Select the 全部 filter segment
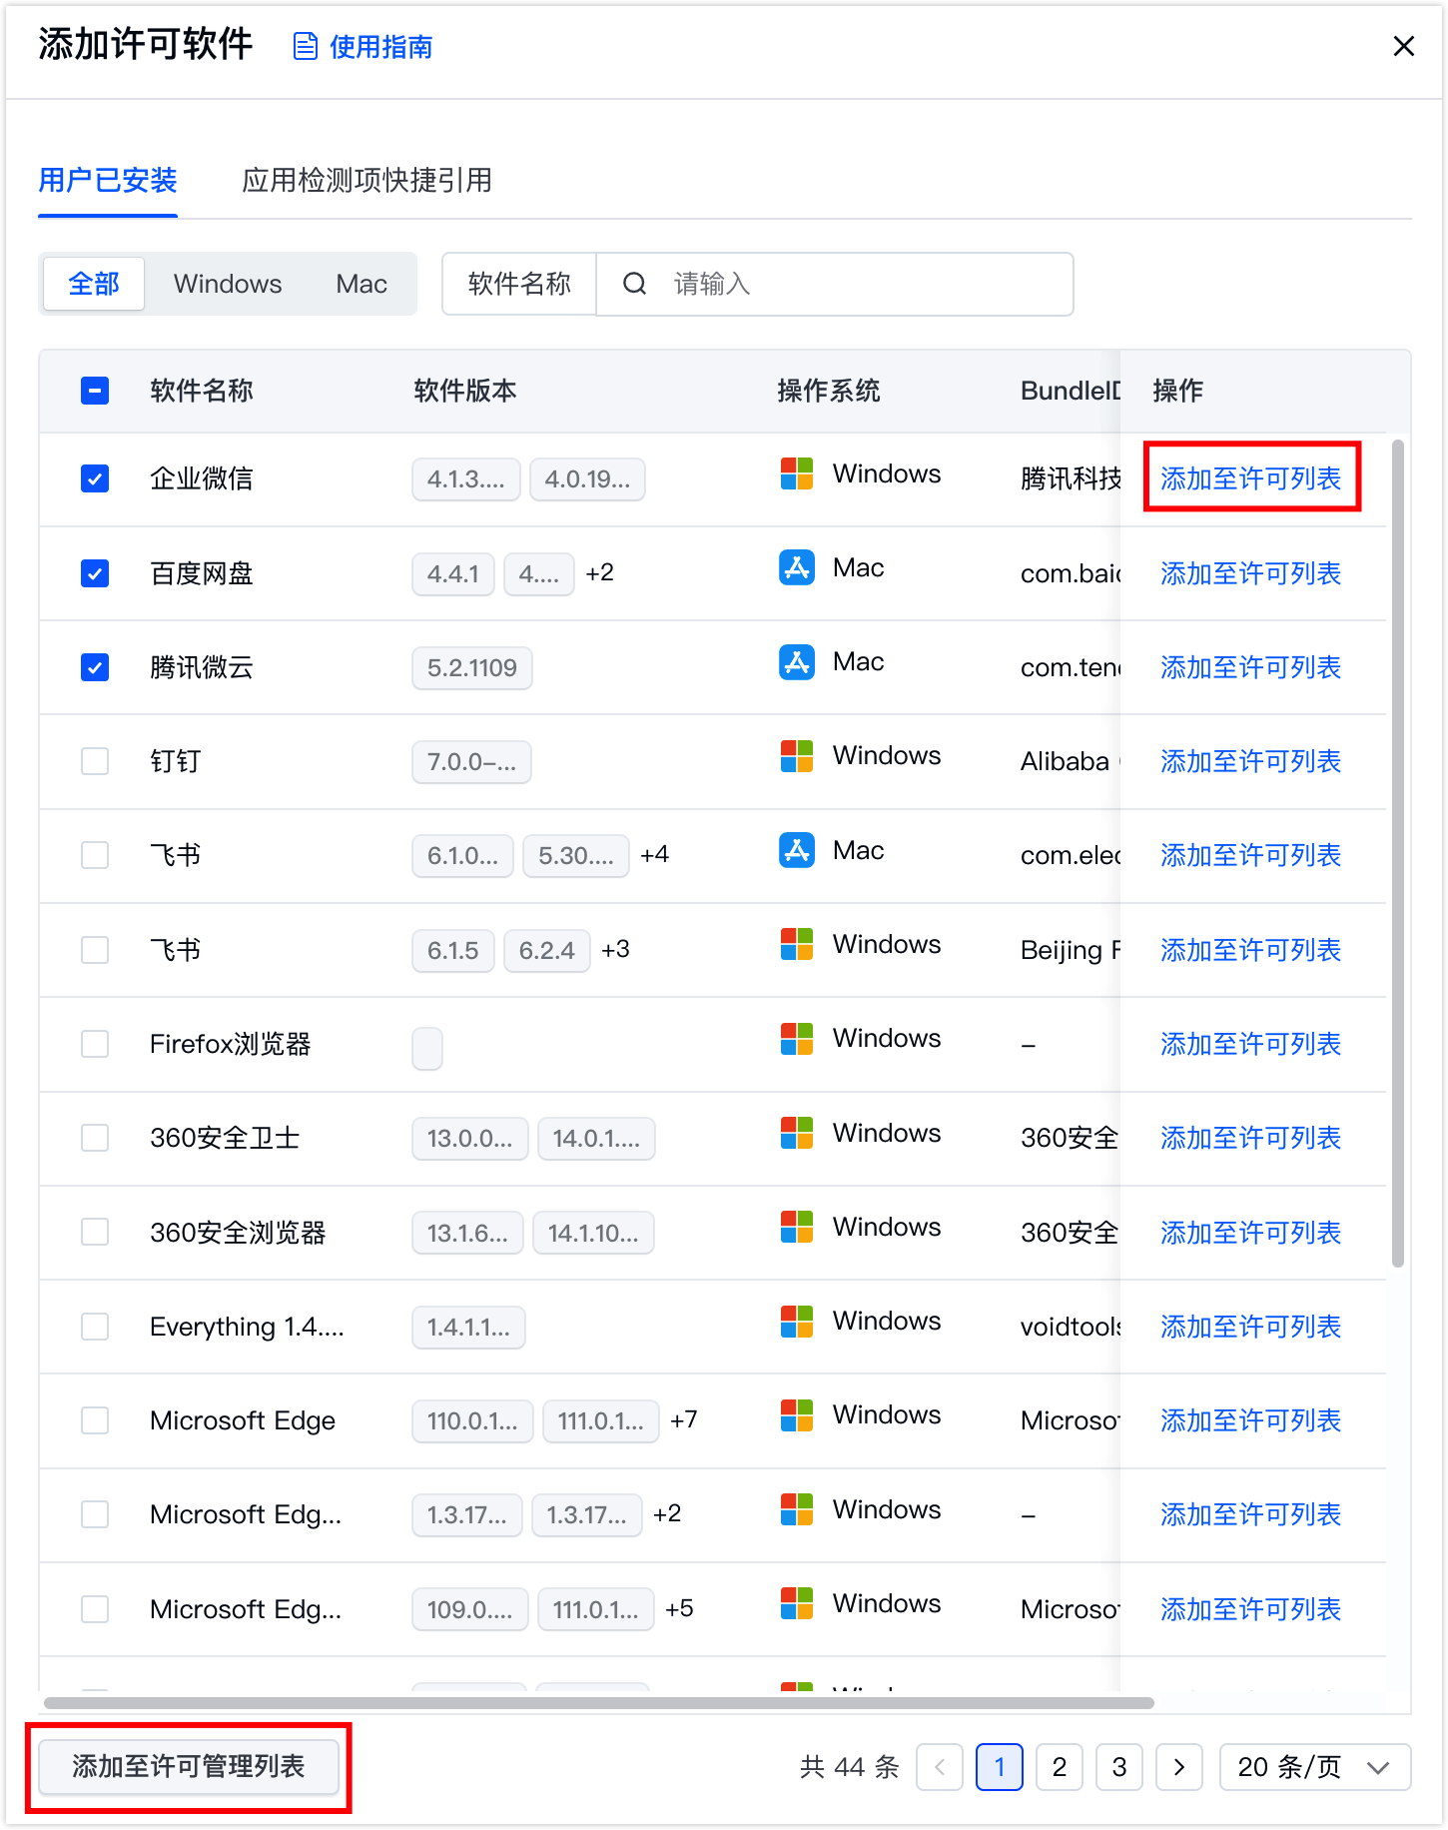Screen dimensions: 1448x1830 pyautogui.click(x=94, y=284)
